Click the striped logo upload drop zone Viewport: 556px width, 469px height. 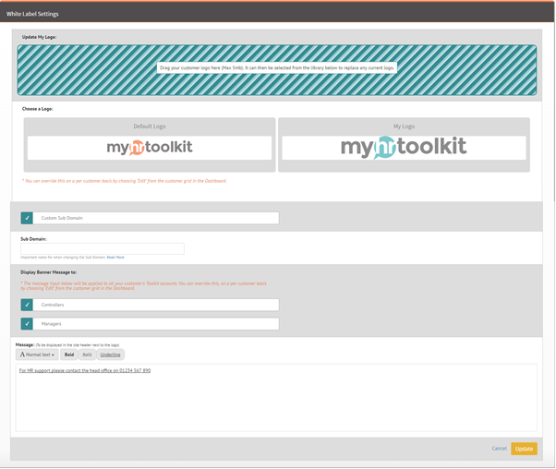(277, 70)
